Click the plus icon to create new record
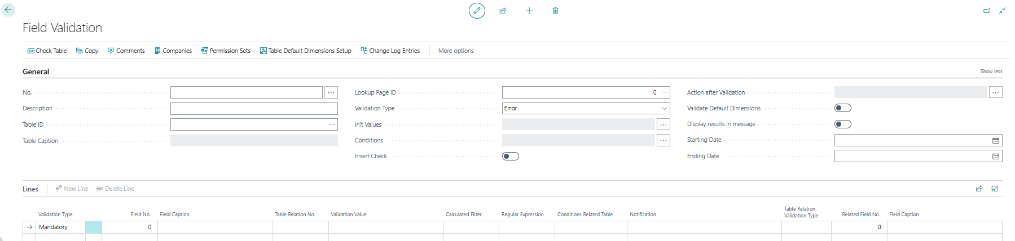The width and height of the screenshot is (1015, 241). 529,11
